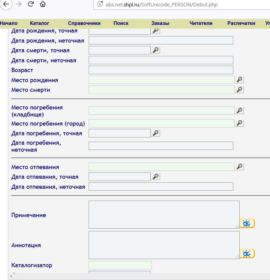Screen dimensions: 270x280
Task: Focus the Примечание text area
Action: pyautogui.click(x=164, y=214)
